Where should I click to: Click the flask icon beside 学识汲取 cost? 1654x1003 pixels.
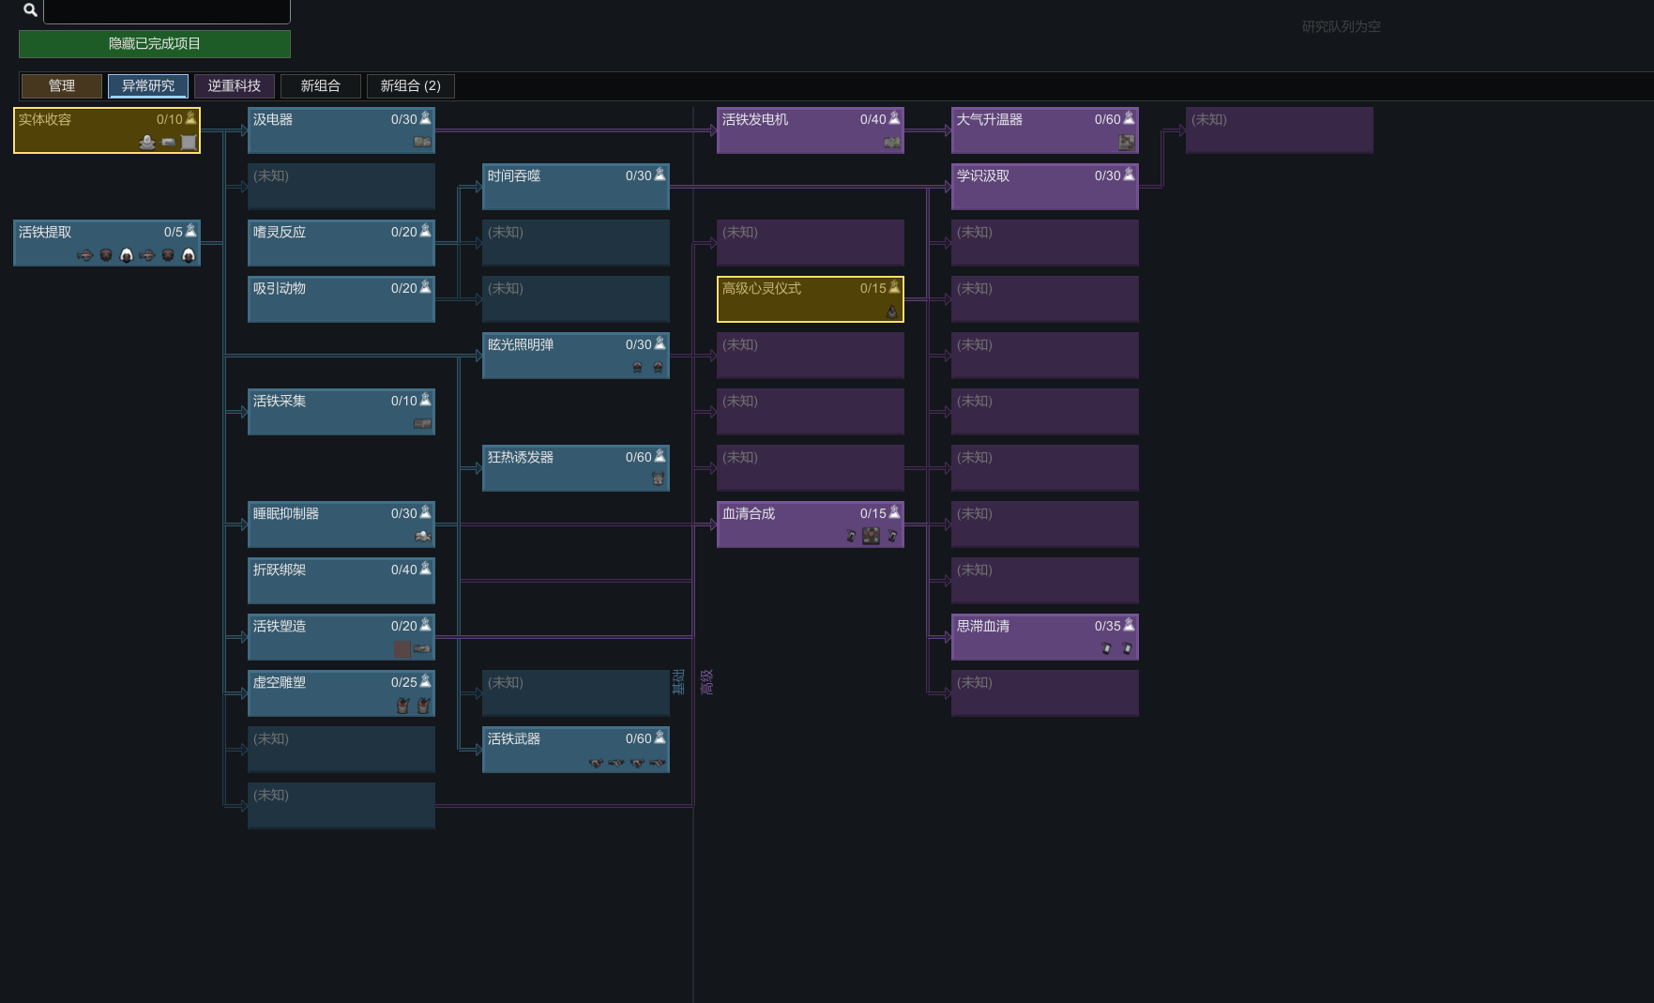point(1129,175)
